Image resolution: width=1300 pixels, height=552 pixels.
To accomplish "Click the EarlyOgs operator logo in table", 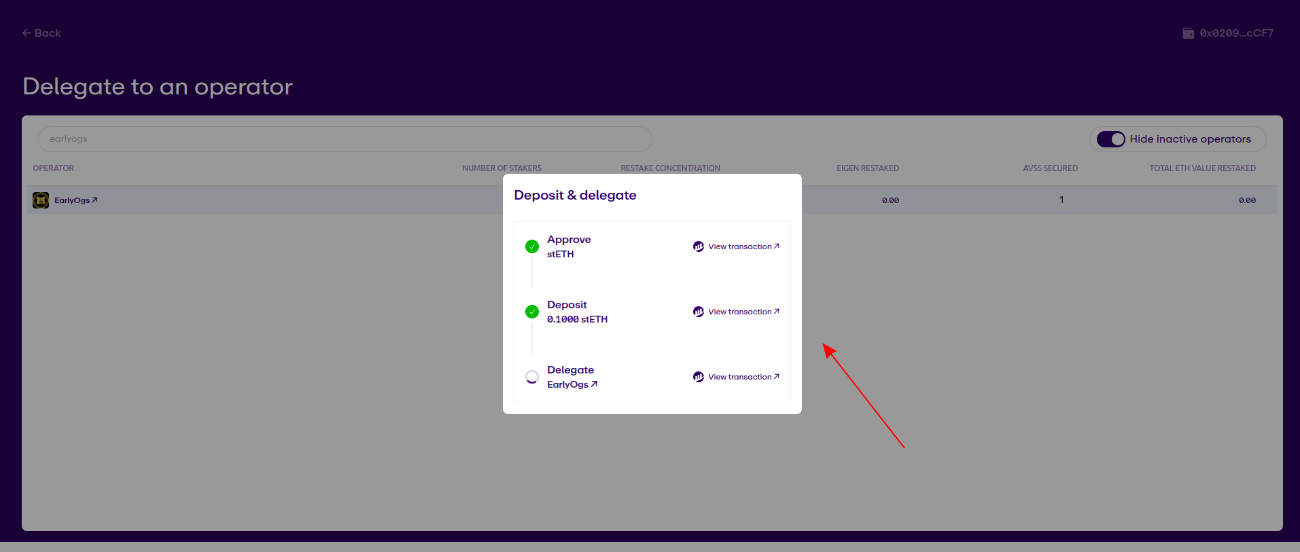I will pyautogui.click(x=41, y=200).
